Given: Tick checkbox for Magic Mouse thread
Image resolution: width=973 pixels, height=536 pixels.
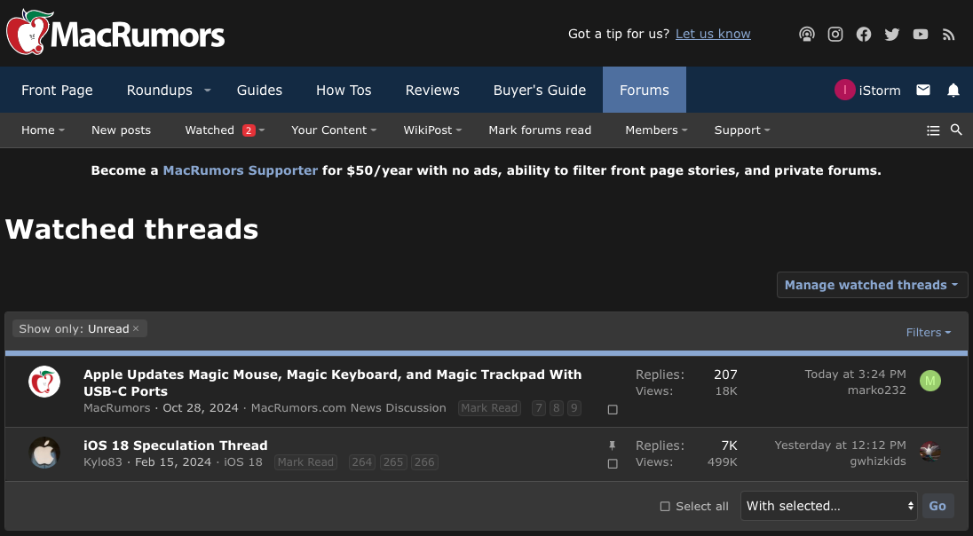Looking at the screenshot, I should pos(613,409).
